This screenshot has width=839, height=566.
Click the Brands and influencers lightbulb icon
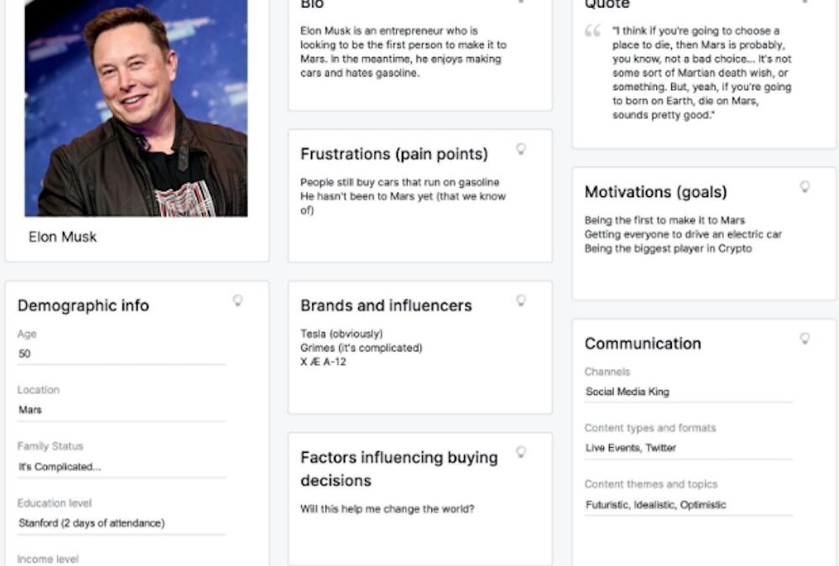click(x=521, y=300)
